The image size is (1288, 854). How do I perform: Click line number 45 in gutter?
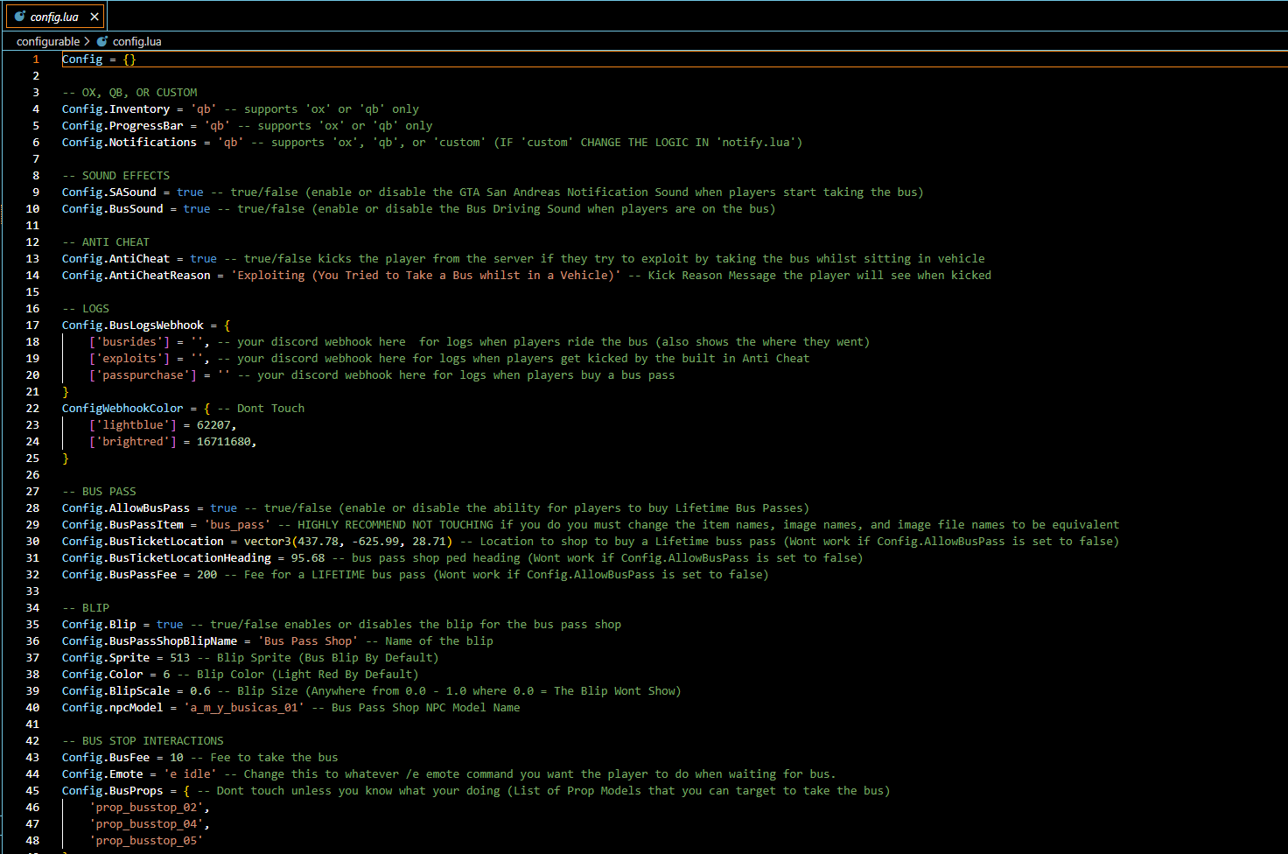[x=32, y=791]
